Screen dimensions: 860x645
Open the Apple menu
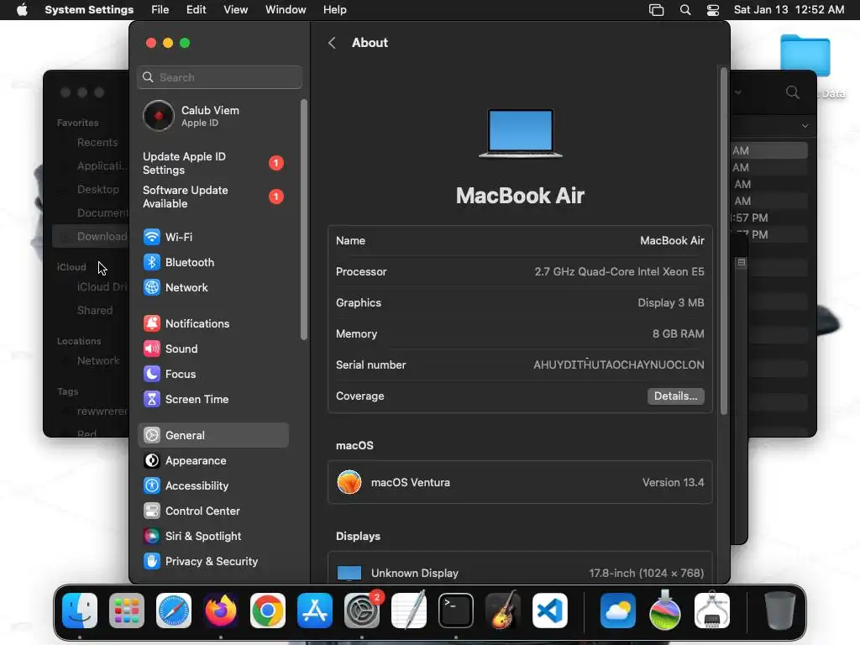point(22,10)
